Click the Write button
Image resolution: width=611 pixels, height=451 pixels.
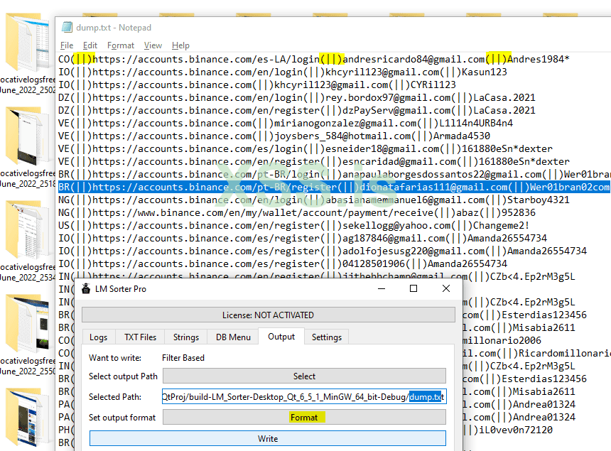coord(268,438)
